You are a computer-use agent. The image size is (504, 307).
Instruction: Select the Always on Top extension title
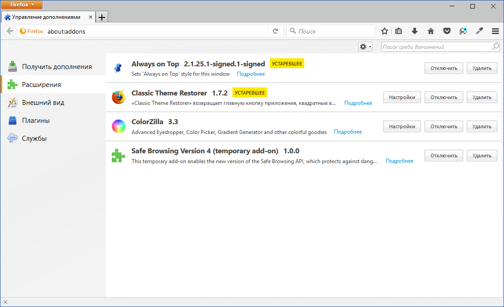155,64
